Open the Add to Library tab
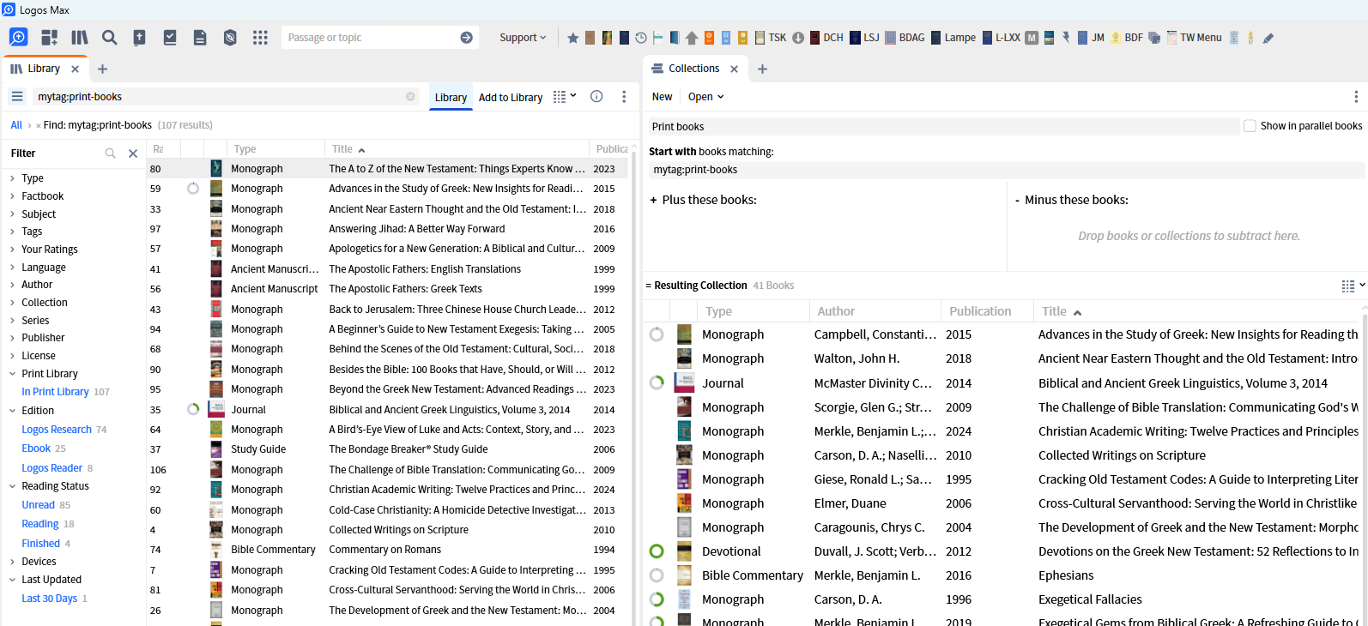The width and height of the screenshot is (1368, 626). click(x=511, y=98)
